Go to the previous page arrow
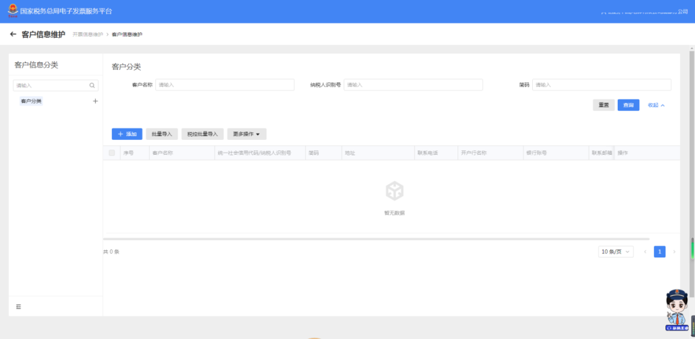Image resolution: width=695 pixels, height=339 pixels. point(645,252)
